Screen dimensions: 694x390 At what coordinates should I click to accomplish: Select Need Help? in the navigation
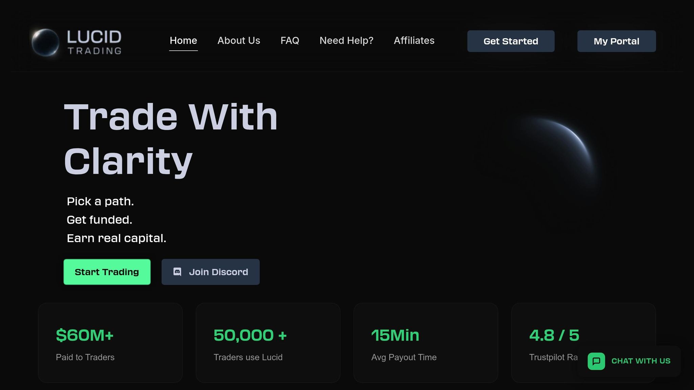[346, 41]
